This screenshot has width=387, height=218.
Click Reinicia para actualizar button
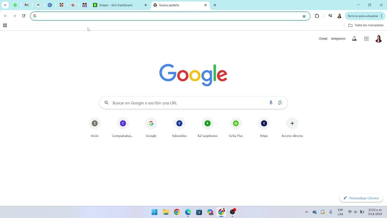coord(363,16)
